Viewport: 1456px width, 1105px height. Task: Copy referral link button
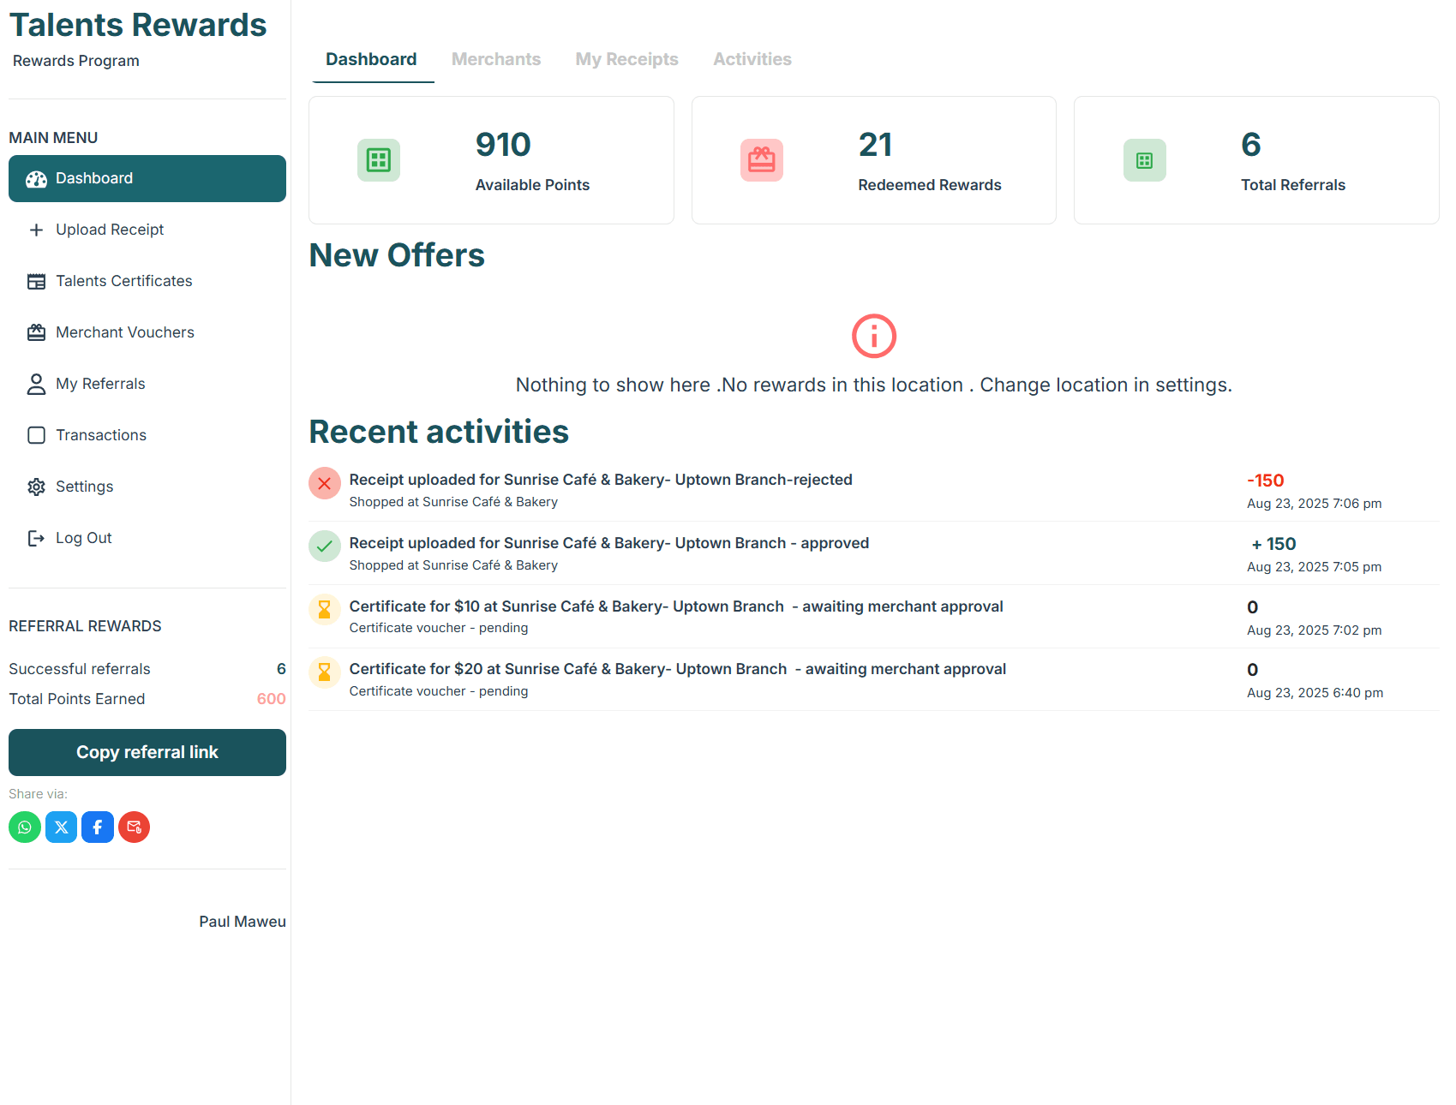tap(147, 752)
